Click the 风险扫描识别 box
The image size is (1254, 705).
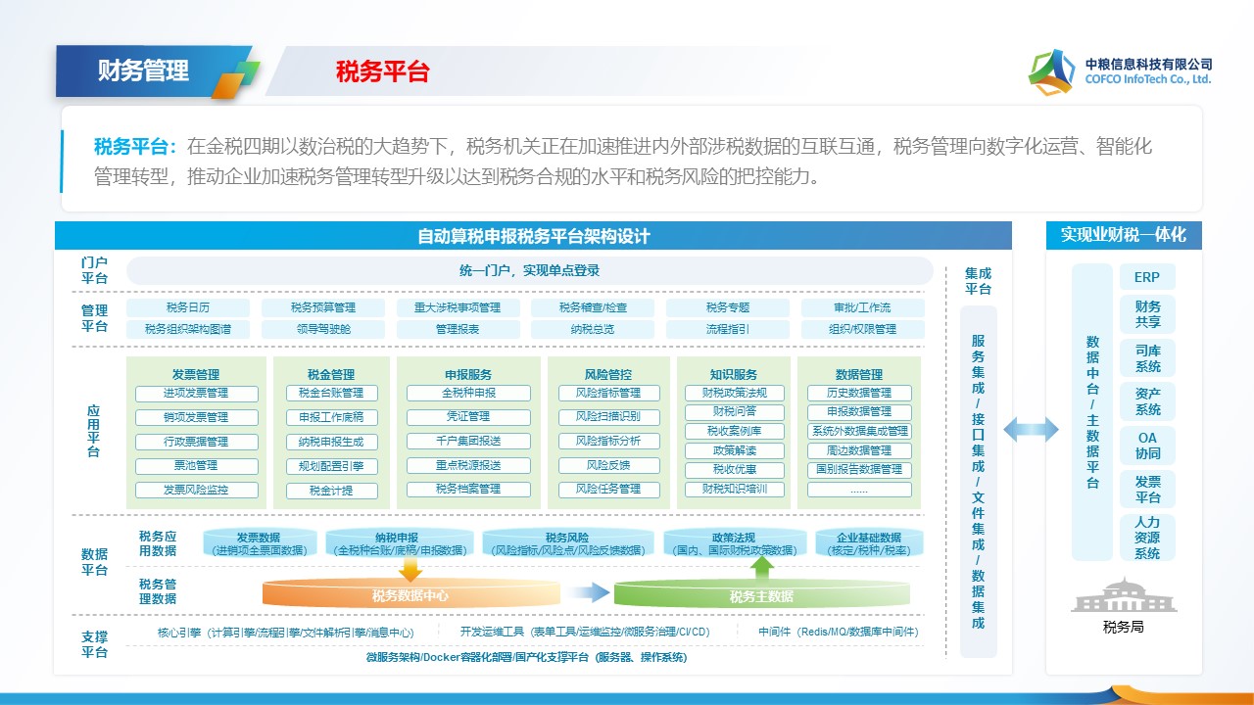coord(607,417)
